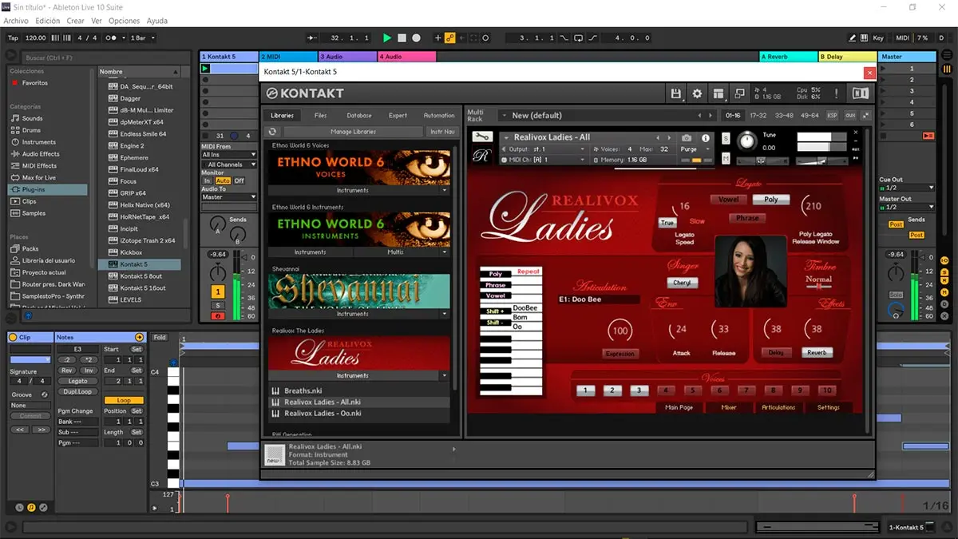This screenshot has height=539, width=958.
Task: Click the Record button in Ableton transport
Action: coord(416,38)
